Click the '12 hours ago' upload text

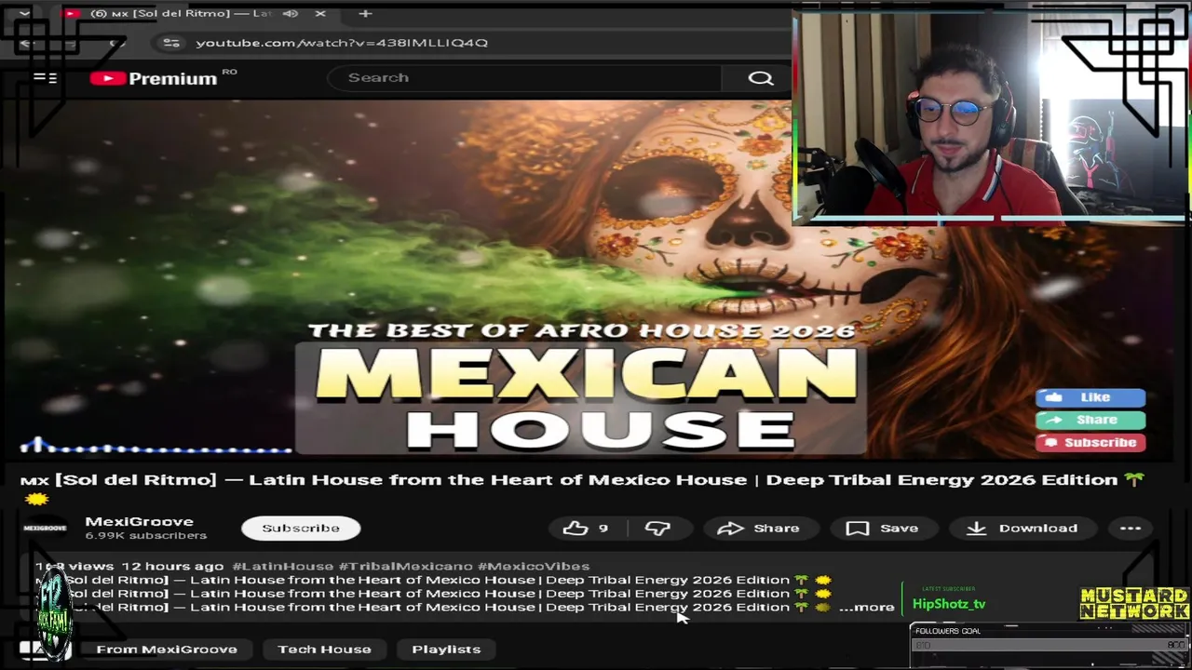coord(172,566)
